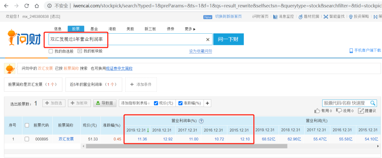Viewport: 382px width, 158px height.
Task: Click the site security info icon
Action: [50, 6]
